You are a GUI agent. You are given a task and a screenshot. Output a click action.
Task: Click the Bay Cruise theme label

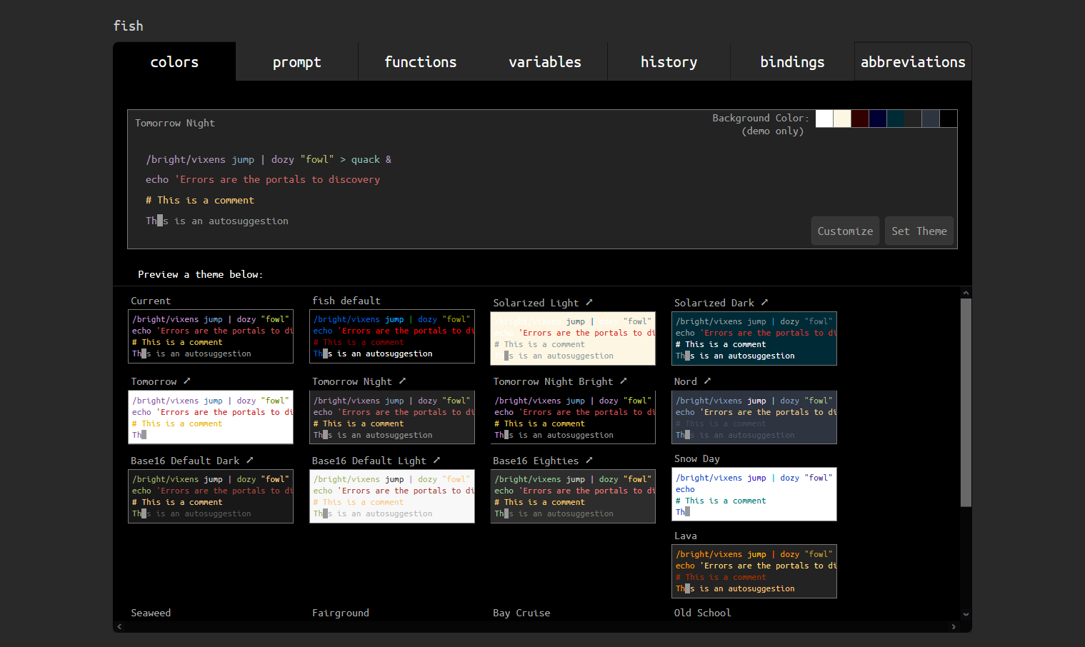tap(521, 613)
